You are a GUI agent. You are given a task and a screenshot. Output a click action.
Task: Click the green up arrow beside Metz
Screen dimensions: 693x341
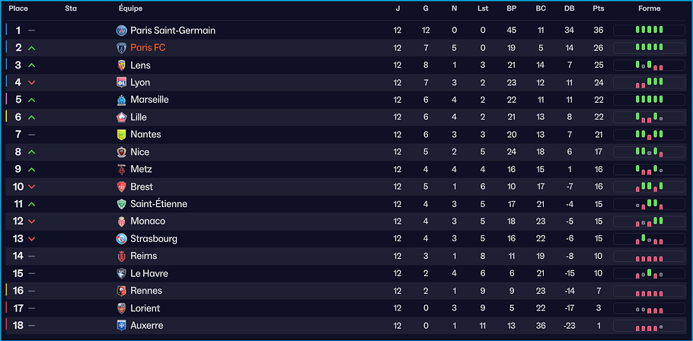(31, 170)
